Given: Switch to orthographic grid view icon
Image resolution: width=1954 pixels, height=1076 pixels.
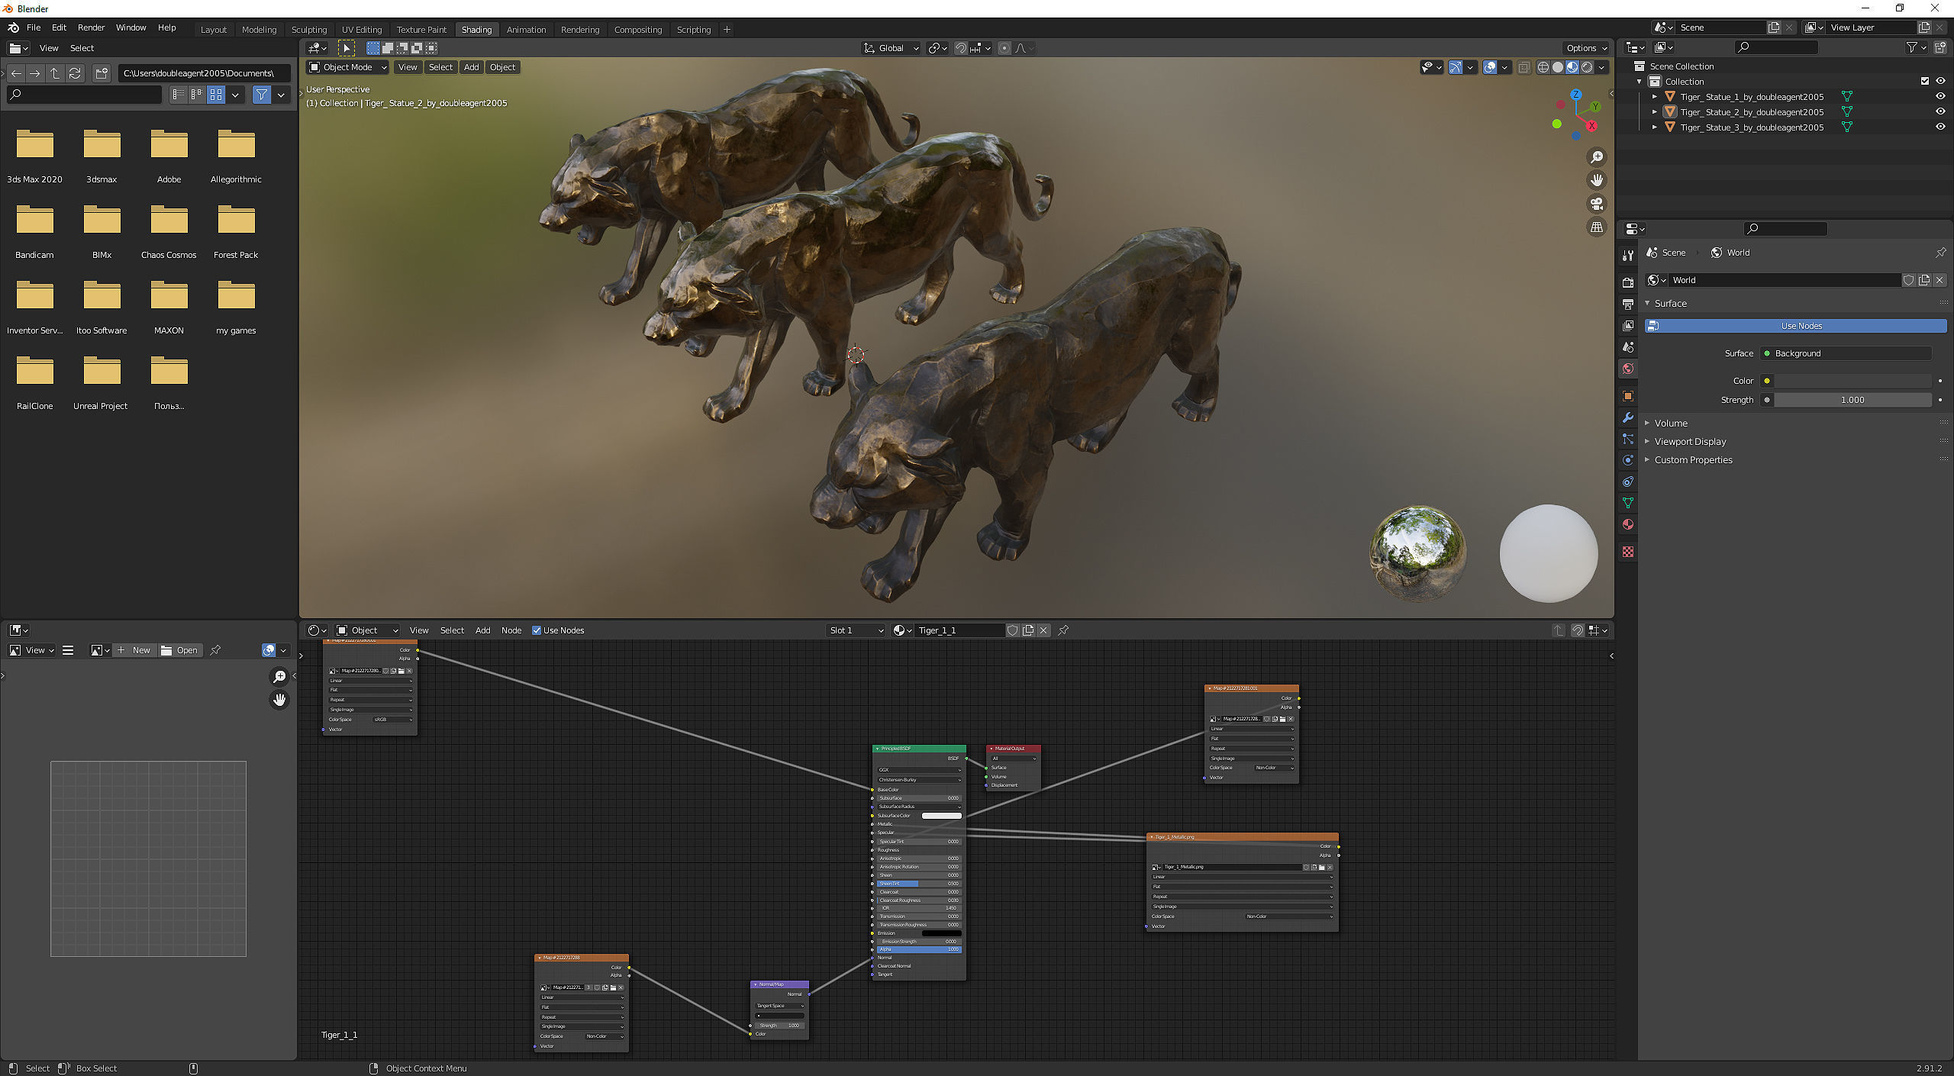Looking at the screenshot, I should pos(1596,227).
